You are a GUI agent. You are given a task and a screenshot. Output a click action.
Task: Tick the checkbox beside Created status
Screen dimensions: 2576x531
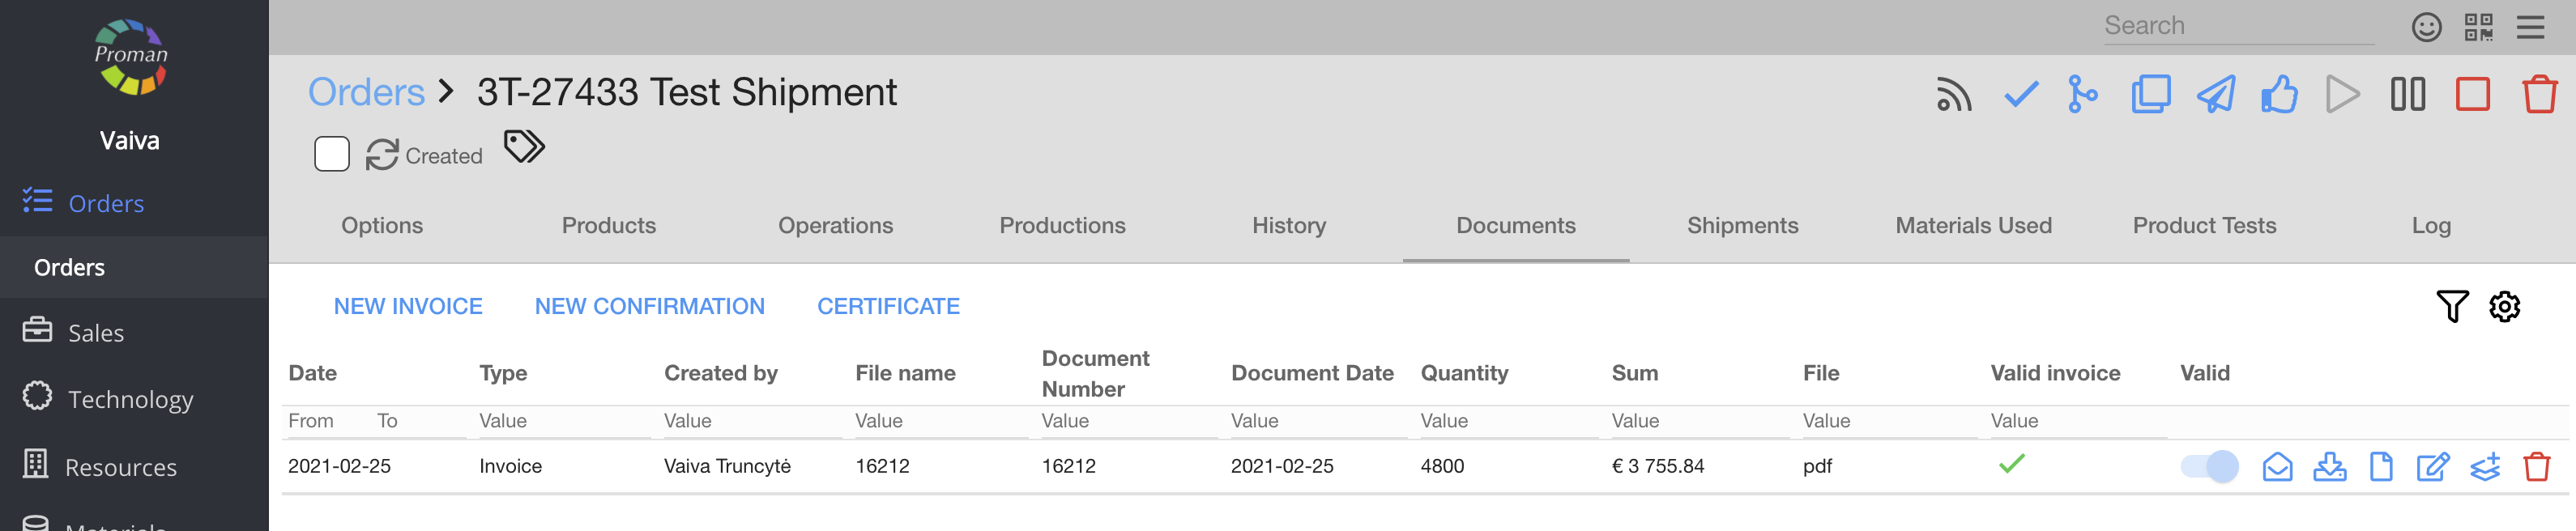click(x=331, y=155)
